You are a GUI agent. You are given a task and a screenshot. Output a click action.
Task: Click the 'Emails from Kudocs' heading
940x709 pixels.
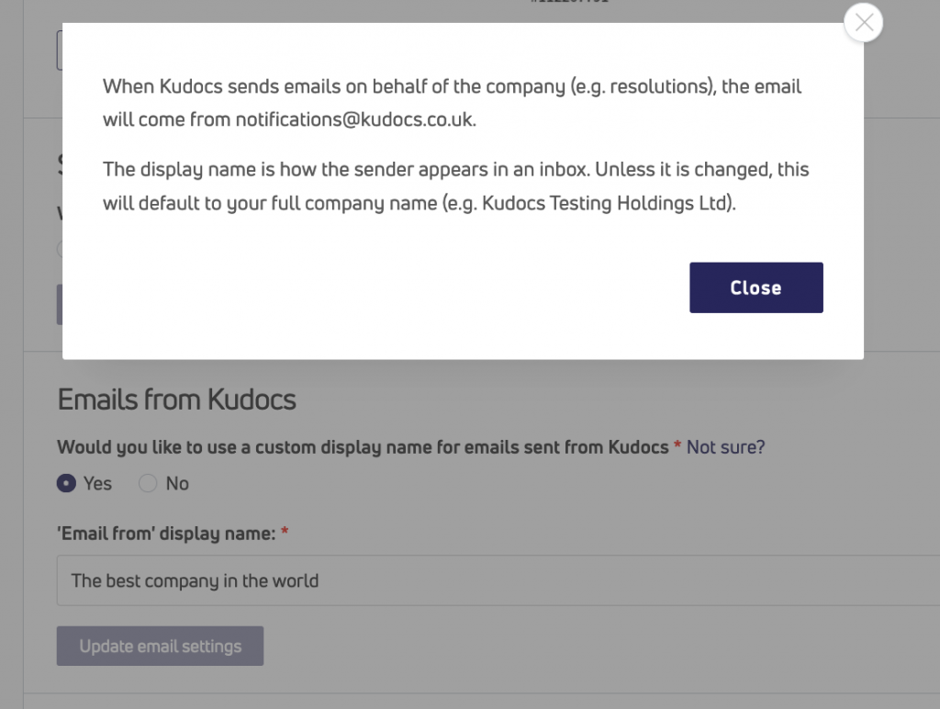click(x=177, y=400)
